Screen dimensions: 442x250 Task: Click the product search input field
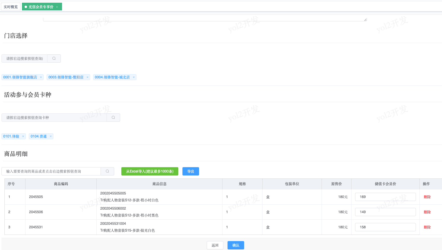pos(51,171)
